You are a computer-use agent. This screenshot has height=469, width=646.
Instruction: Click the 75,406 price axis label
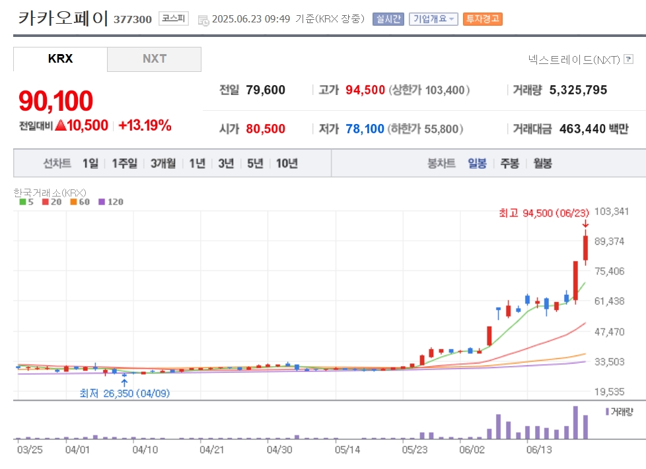coord(609,271)
